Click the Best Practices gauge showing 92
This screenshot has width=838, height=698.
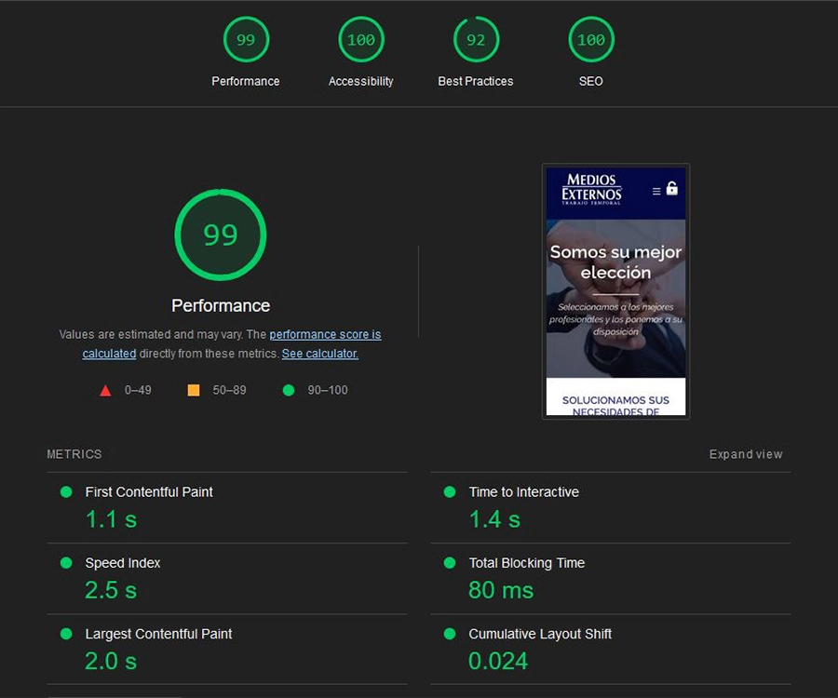click(x=476, y=40)
